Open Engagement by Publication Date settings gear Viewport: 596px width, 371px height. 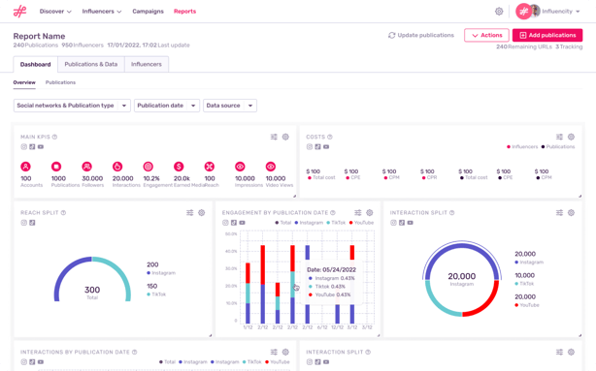[x=370, y=213]
